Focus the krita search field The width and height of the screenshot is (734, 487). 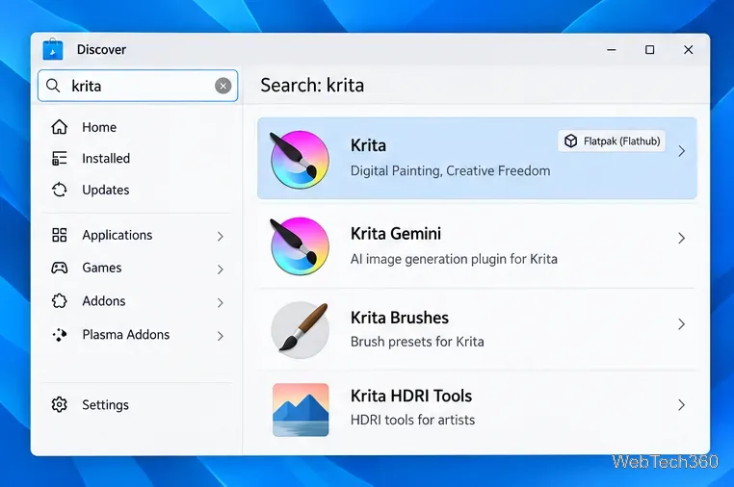tap(138, 86)
